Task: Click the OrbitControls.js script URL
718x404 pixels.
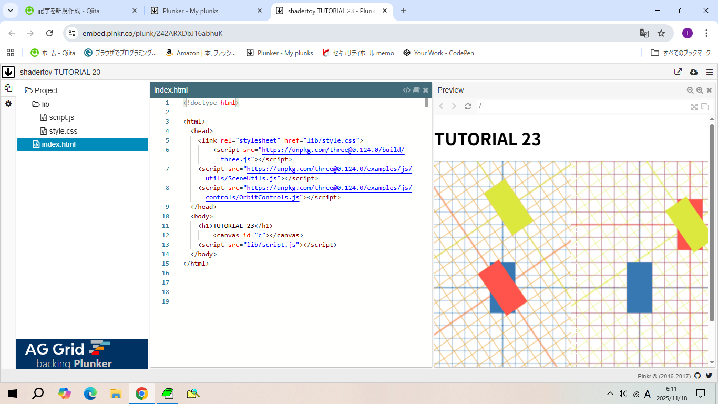Action: click(309, 193)
